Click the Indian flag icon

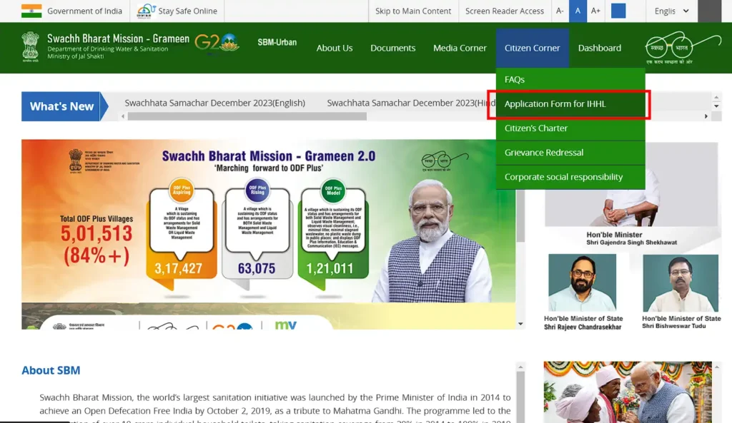31,11
